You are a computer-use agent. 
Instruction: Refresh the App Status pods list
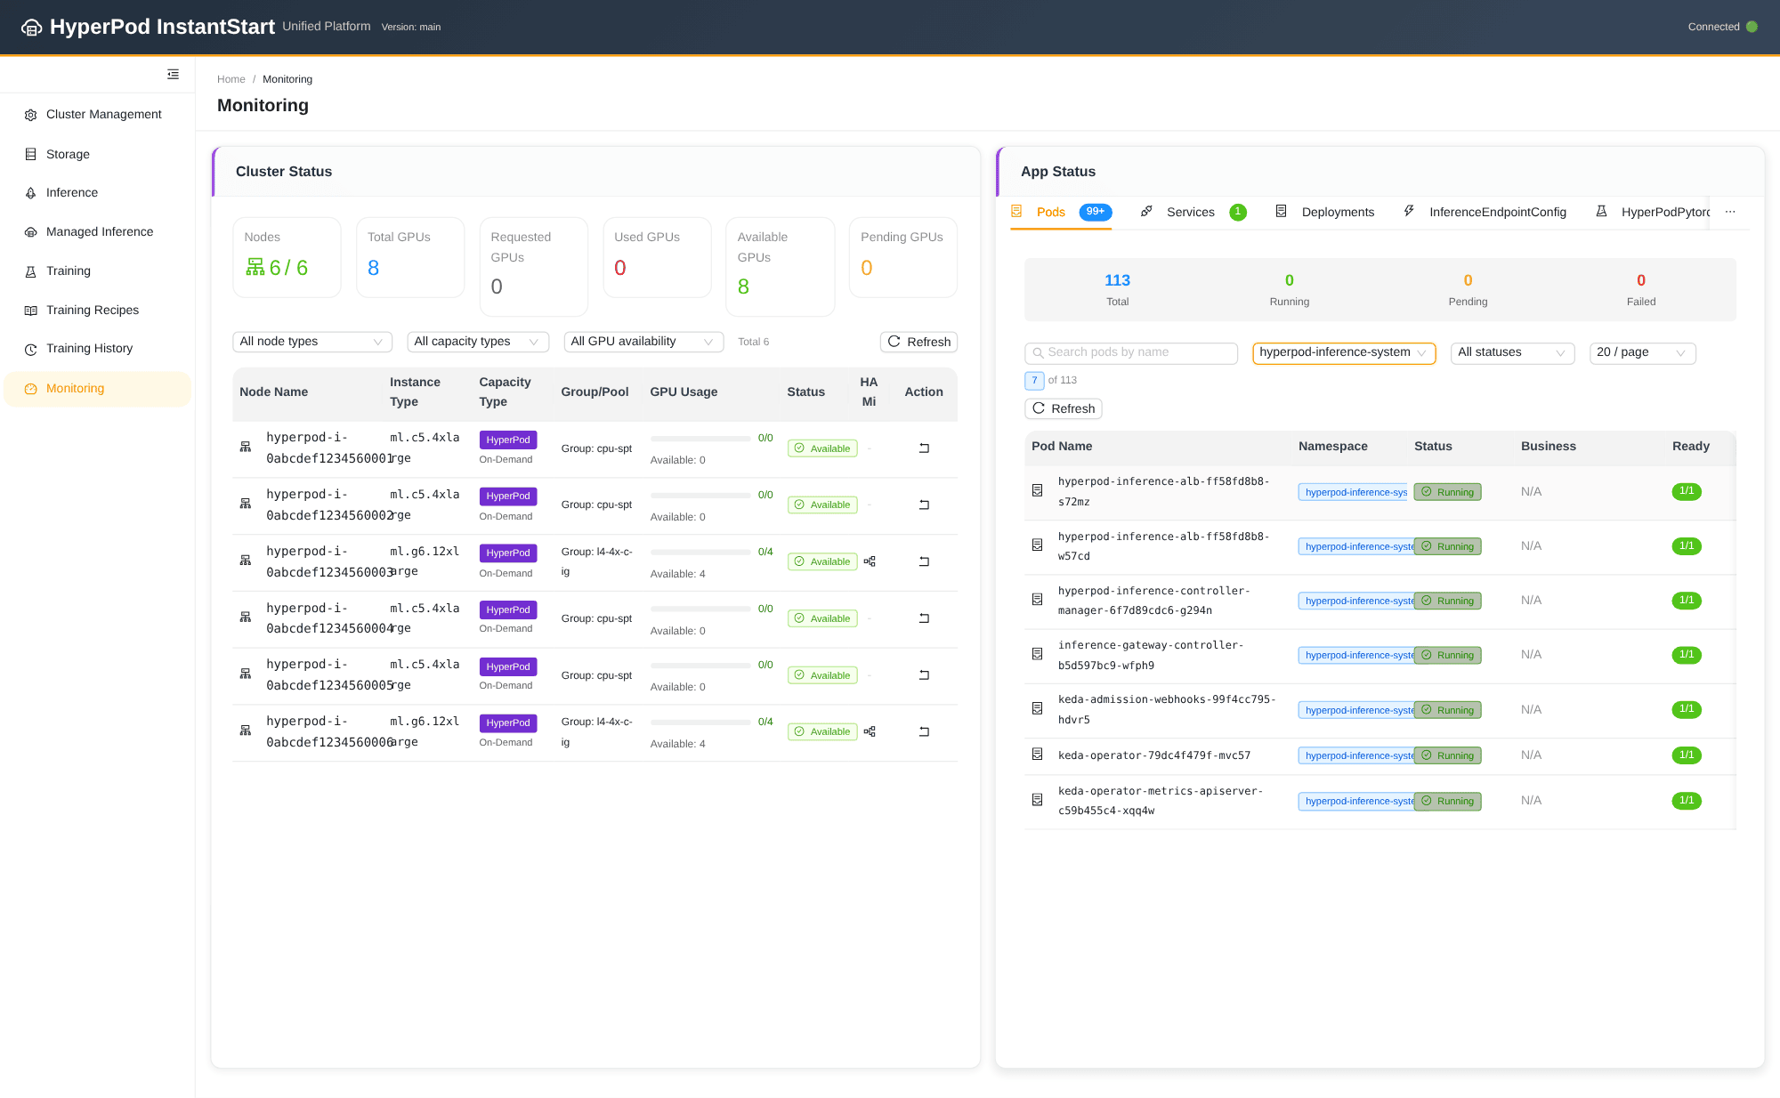[x=1064, y=408]
